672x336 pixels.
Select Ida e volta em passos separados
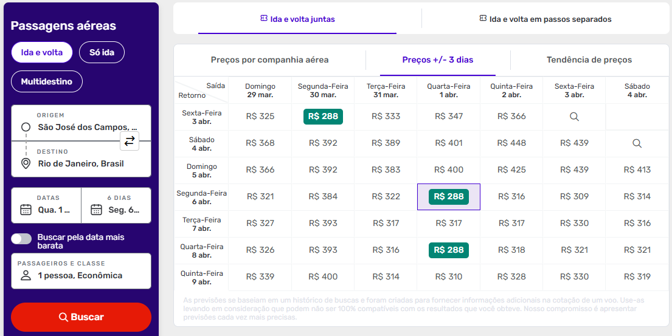(x=546, y=19)
